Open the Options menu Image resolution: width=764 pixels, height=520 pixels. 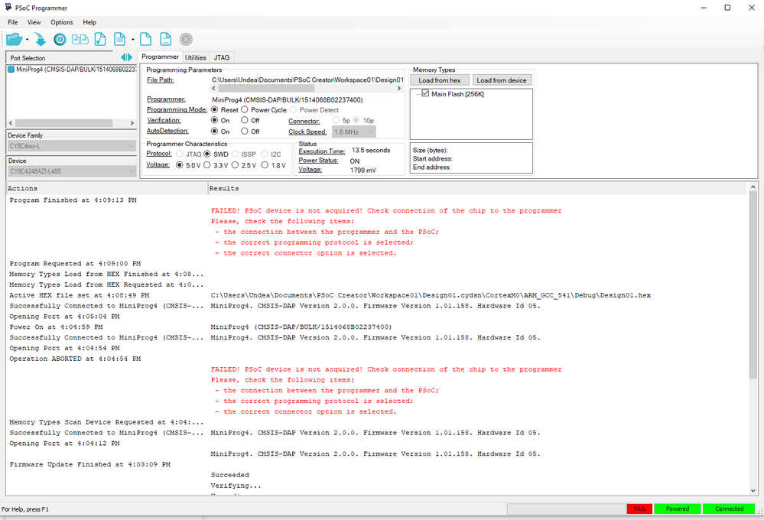[61, 21]
